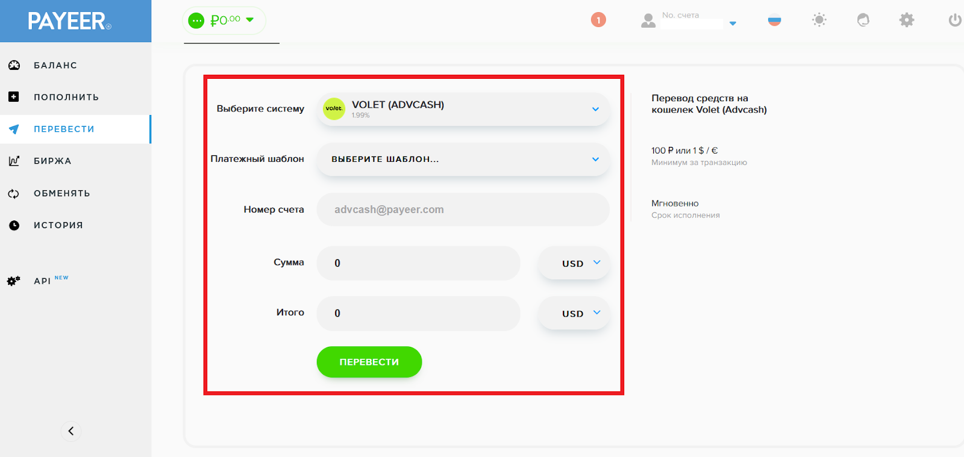Click the green Перевести button
The image size is (964, 457).
click(369, 362)
